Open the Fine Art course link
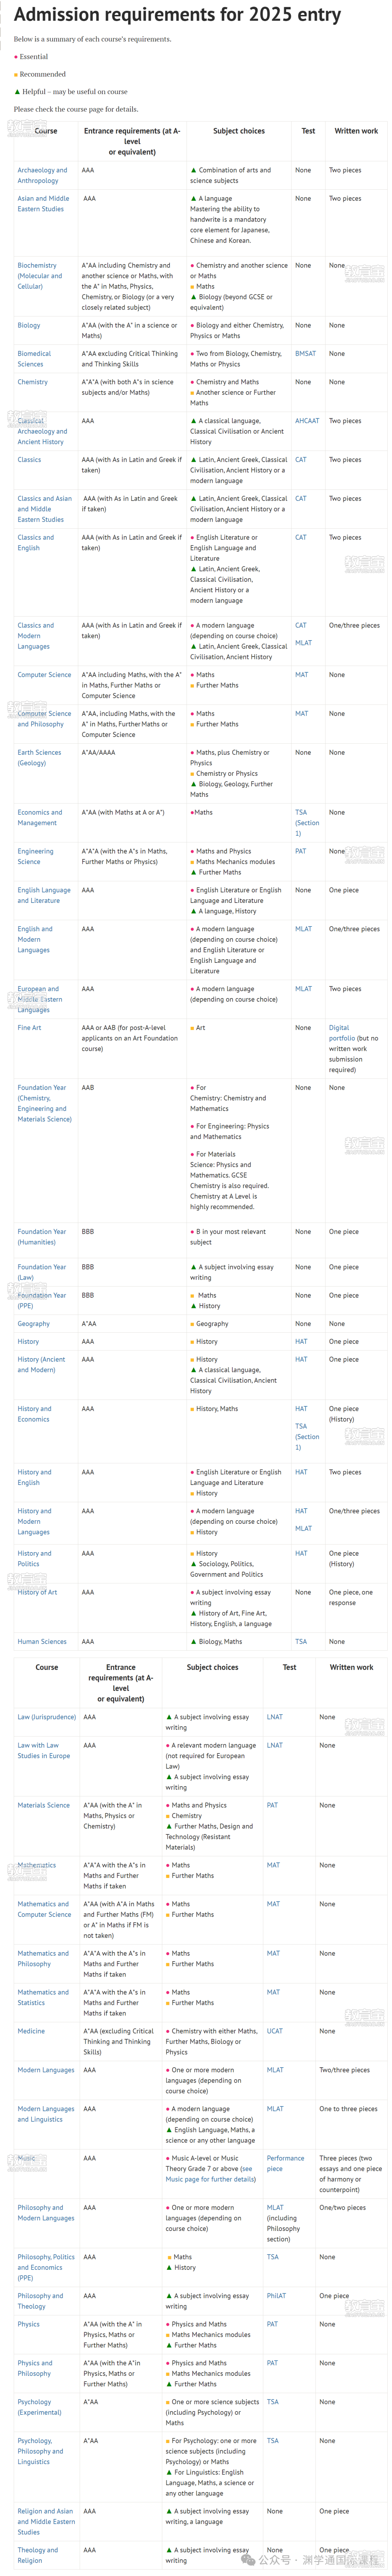392x2576 pixels. pyautogui.click(x=29, y=1027)
